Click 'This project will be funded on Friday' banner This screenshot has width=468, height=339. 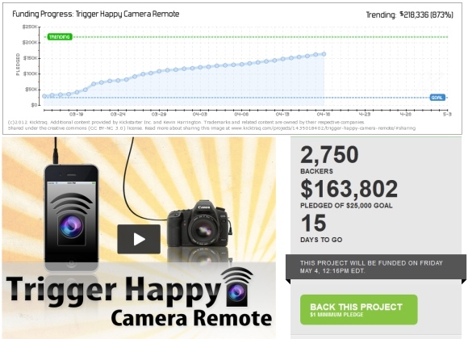[x=376, y=266]
